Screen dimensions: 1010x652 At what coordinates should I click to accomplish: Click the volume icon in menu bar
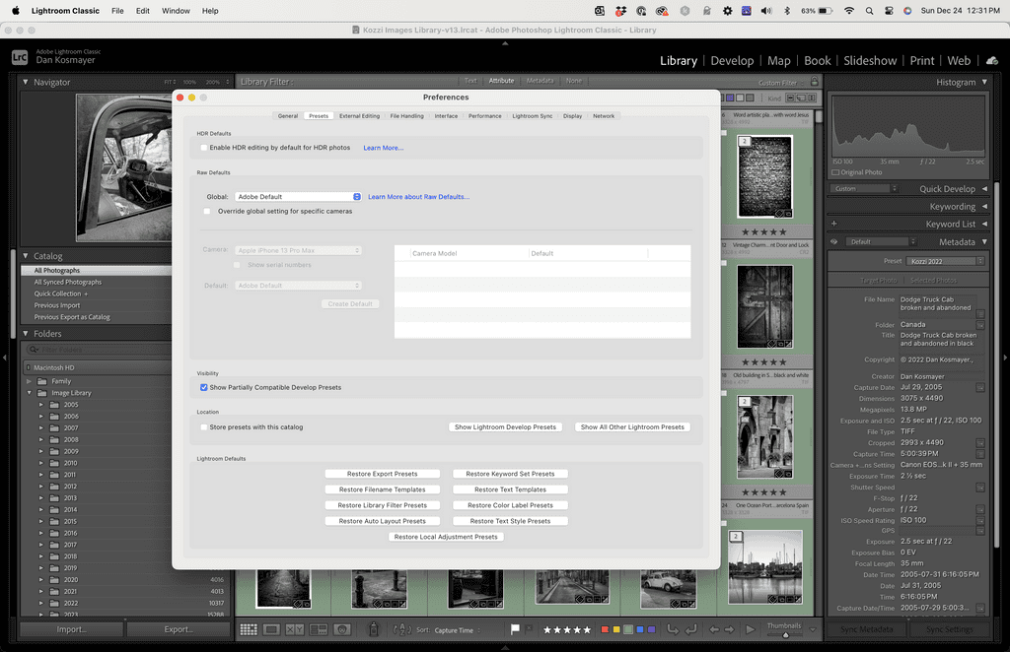pyautogui.click(x=765, y=11)
